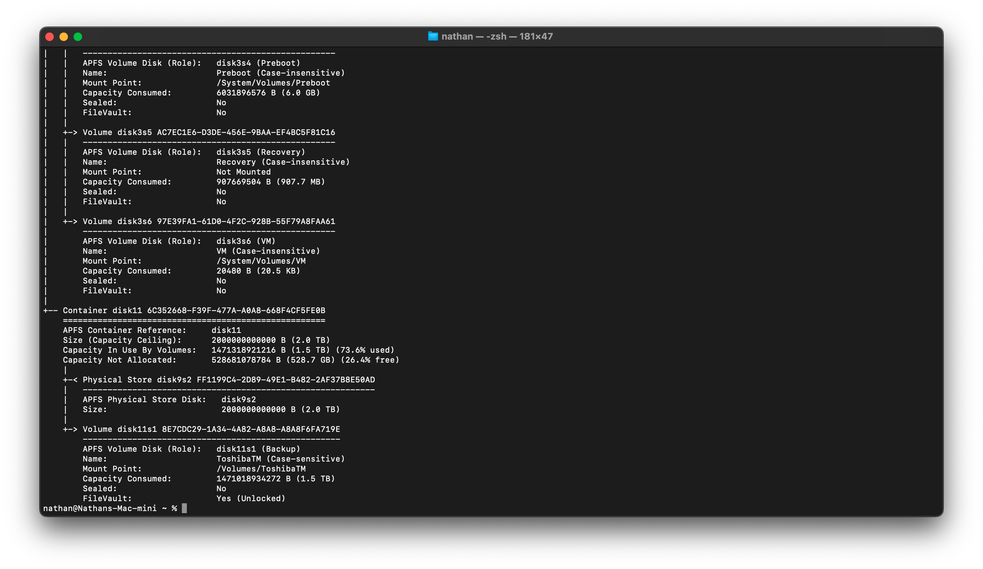Click the 'ToshibaTM (Case-sensitive)' volume name

point(281,459)
